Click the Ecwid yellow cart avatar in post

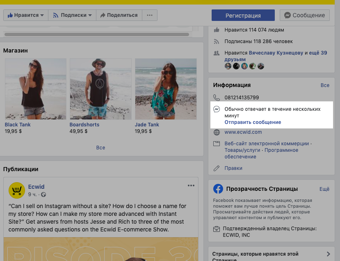pos(17,190)
